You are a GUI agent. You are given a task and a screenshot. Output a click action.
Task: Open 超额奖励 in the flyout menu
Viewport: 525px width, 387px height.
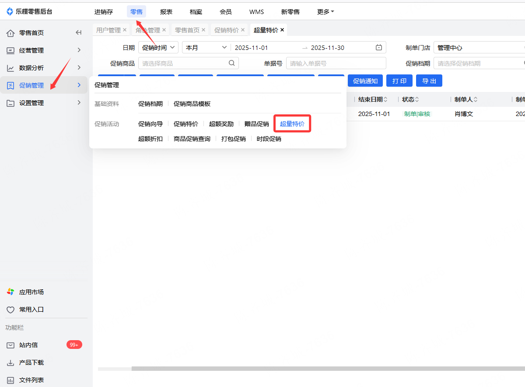coord(221,124)
